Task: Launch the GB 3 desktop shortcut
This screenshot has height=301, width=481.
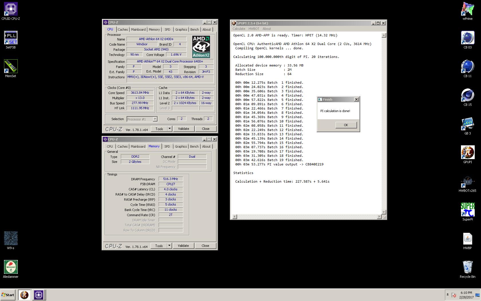Action: coord(468,126)
